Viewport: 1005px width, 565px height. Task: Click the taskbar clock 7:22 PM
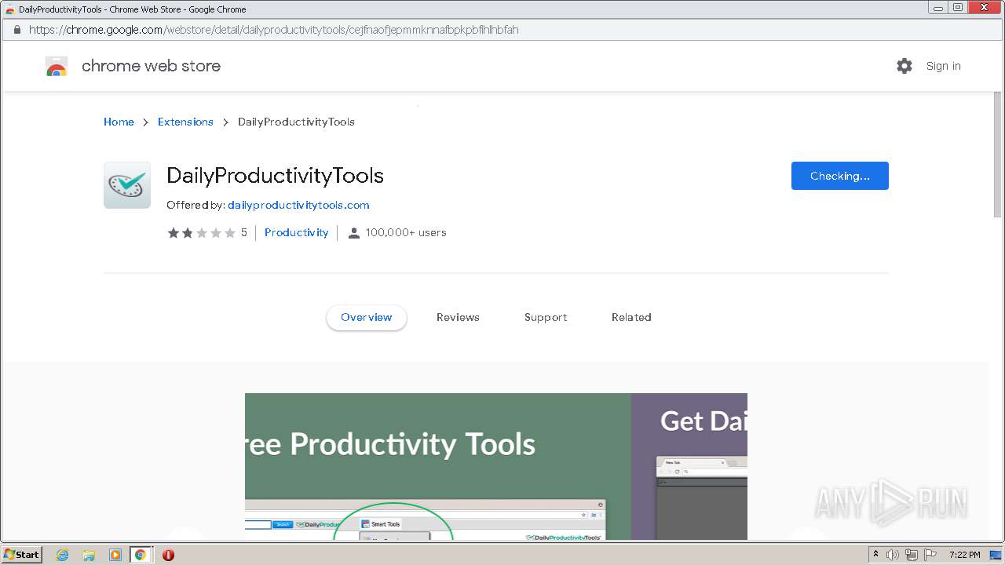click(x=964, y=555)
